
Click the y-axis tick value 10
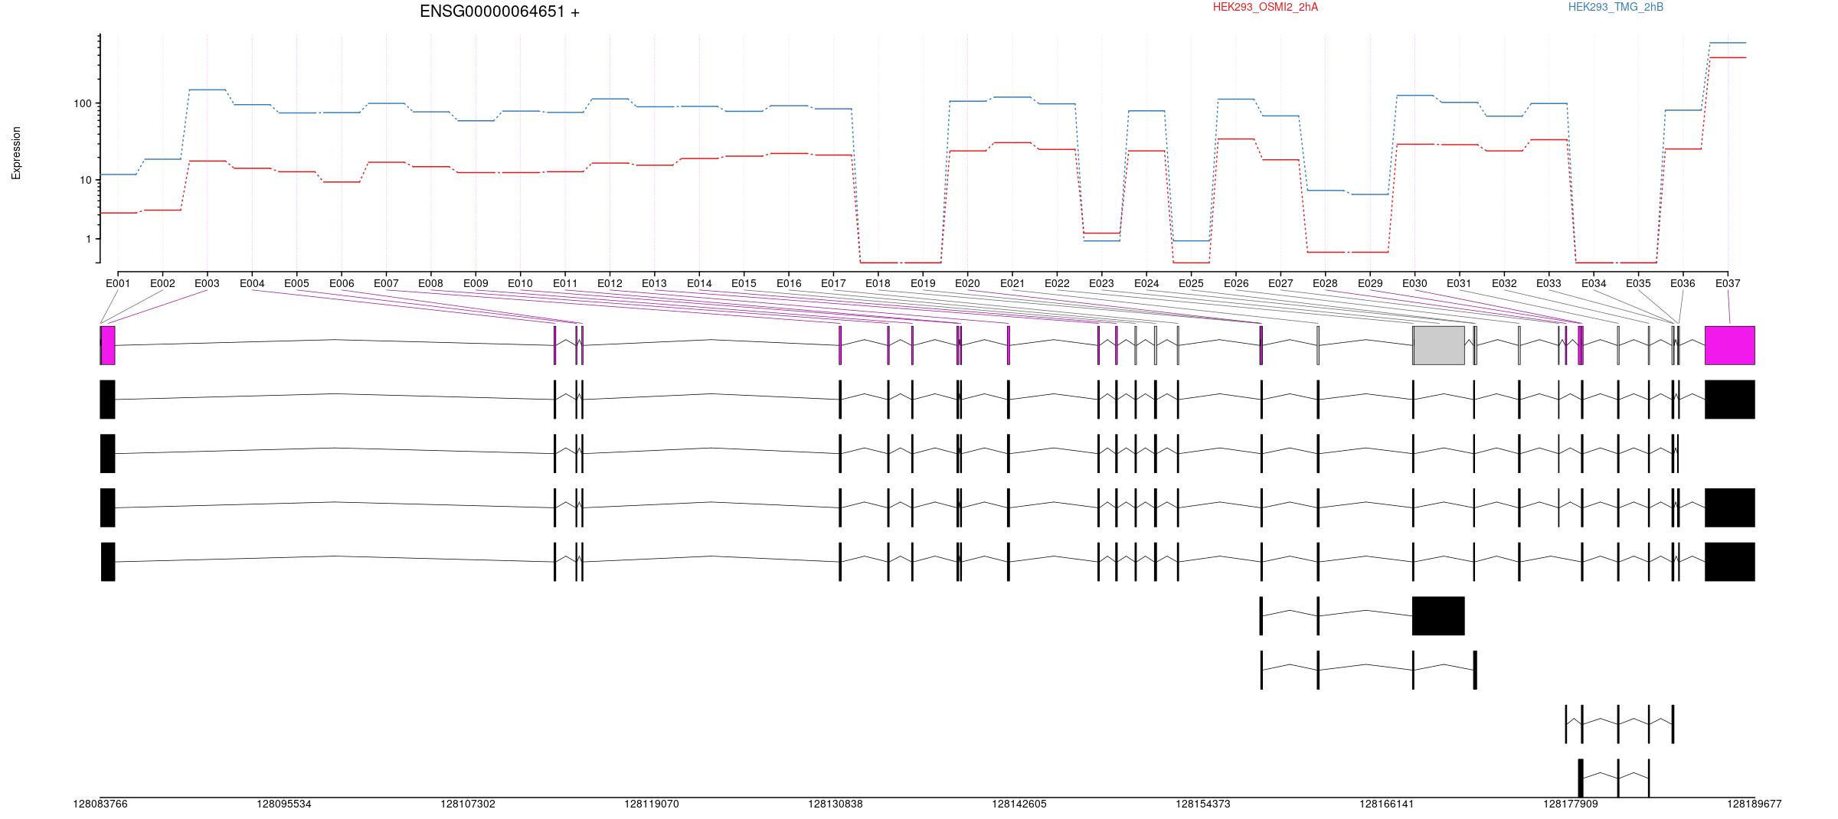[86, 180]
